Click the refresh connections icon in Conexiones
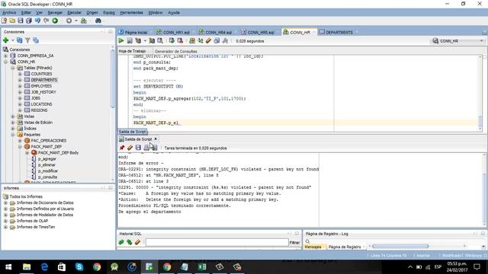The height and width of the screenshot is (274, 488). 20,40
